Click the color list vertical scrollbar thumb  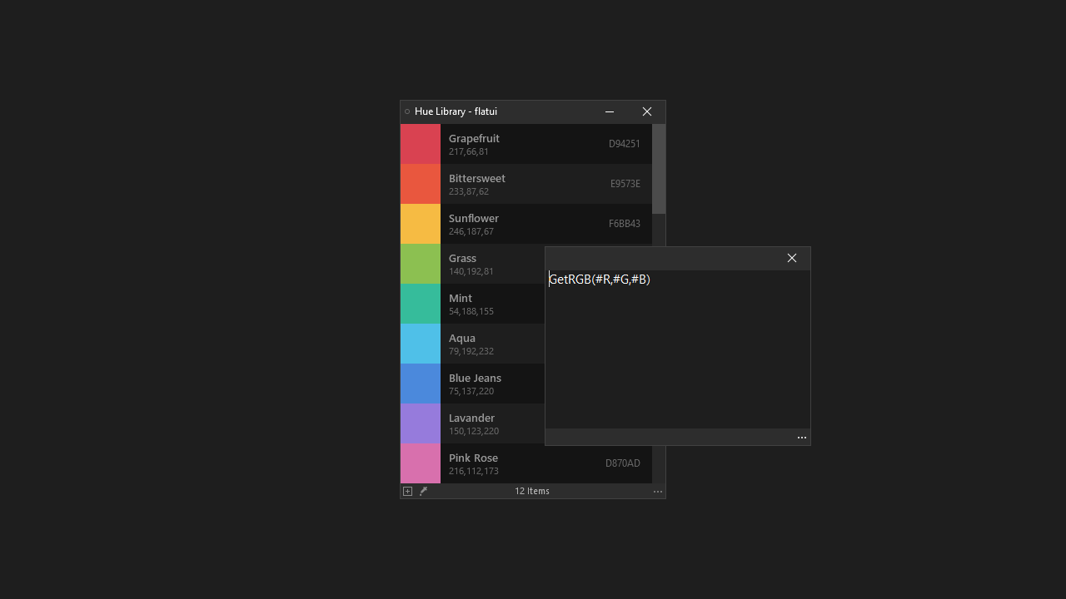click(659, 169)
